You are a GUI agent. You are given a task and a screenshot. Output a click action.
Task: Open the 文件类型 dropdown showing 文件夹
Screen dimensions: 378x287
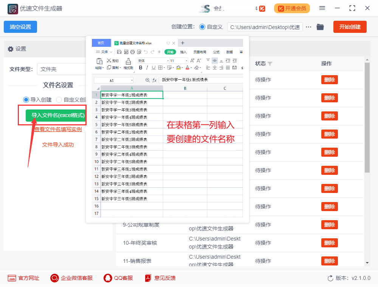click(x=62, y=69)
